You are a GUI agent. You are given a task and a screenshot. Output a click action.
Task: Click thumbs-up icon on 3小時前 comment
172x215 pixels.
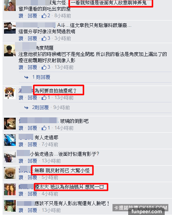coord(44,38)
